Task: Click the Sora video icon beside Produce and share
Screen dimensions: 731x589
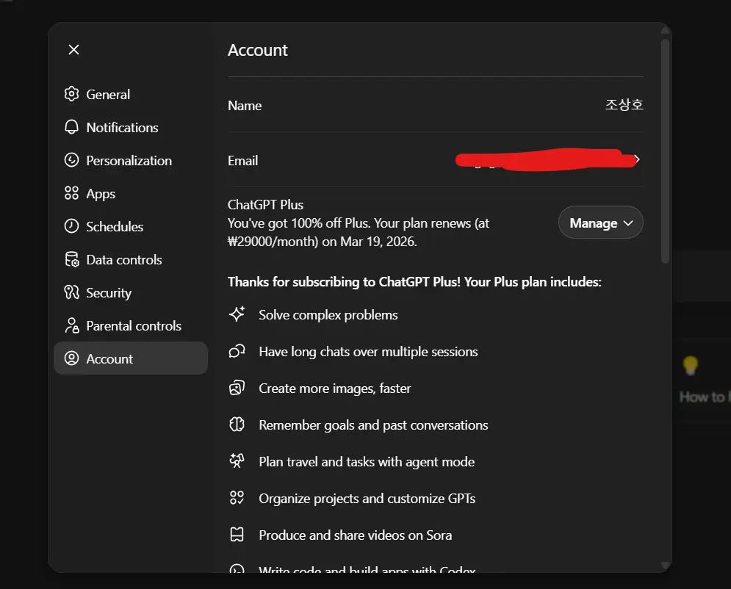Action: [x=237, y=535]
